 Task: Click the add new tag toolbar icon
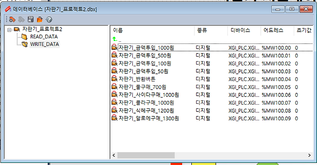click(x=12, y=19)
